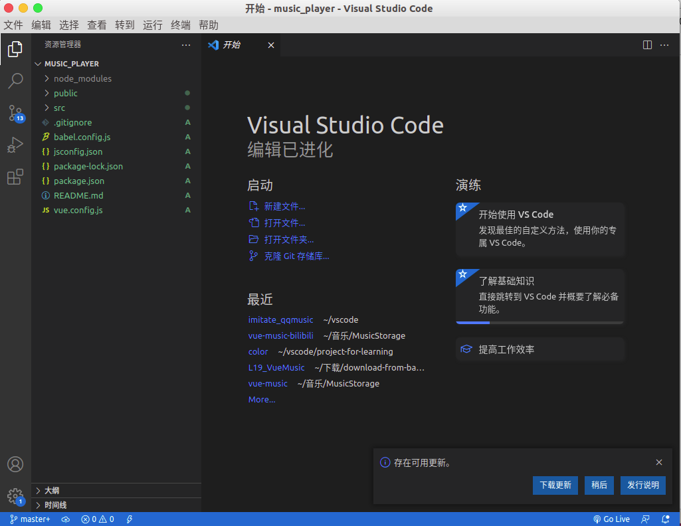Viewport: 681px width, 526px height.
Task: Click the Explorer panel more actions ellipsis
Action: (186, 44)
